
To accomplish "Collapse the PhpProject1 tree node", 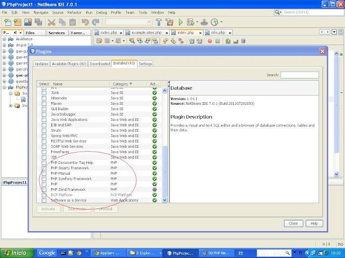I will [4, 87].
